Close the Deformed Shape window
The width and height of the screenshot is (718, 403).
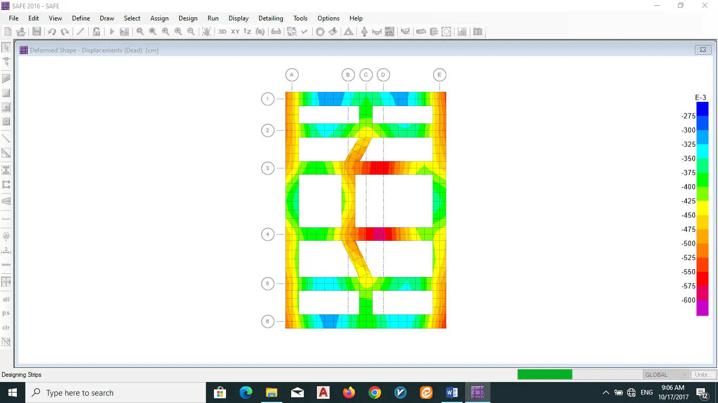pyautogui.click(x=703, y=50)
